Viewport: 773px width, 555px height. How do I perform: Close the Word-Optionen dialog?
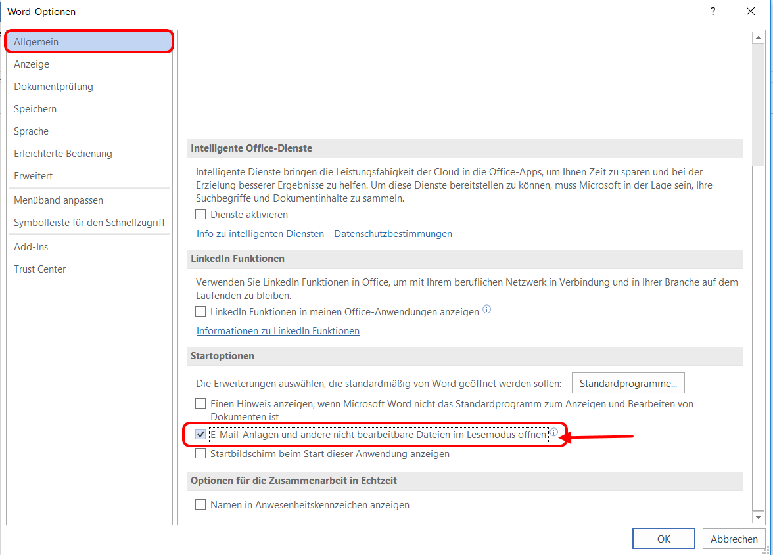[751, 11]
